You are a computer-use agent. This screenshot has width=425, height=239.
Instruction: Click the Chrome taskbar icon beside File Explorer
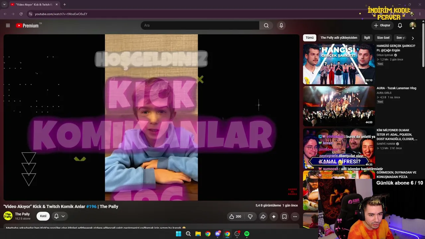pos(208,234)
